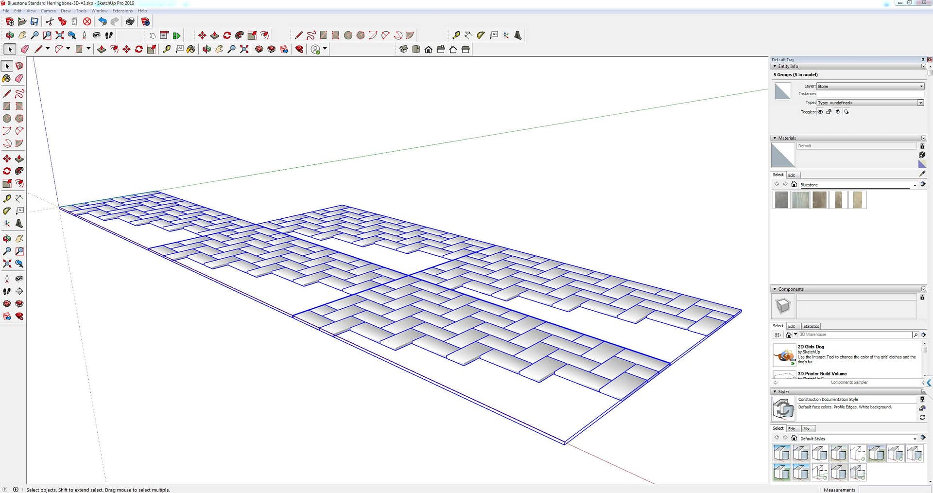Image resolution: width=933 pixels, height=493 pixels.
Task: Click the Edit tab in Styles panel
Action: click(792, 429)
